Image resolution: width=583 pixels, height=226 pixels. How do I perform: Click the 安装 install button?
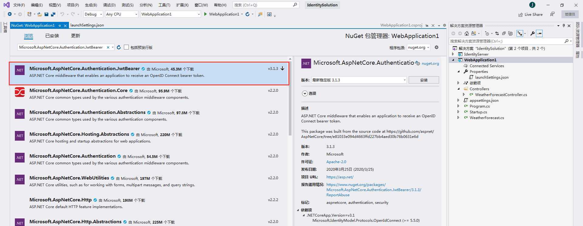424,80
